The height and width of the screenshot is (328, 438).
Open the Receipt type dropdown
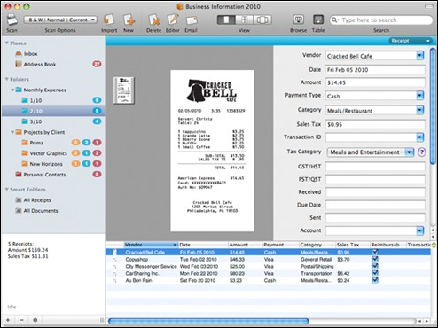(x=410, y=41)
